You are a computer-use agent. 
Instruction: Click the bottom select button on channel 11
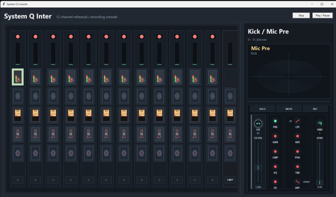point(195,180)
